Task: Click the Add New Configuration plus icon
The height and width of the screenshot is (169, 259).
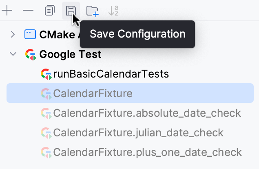Action: pyautogui.click(x=7, y=11)
